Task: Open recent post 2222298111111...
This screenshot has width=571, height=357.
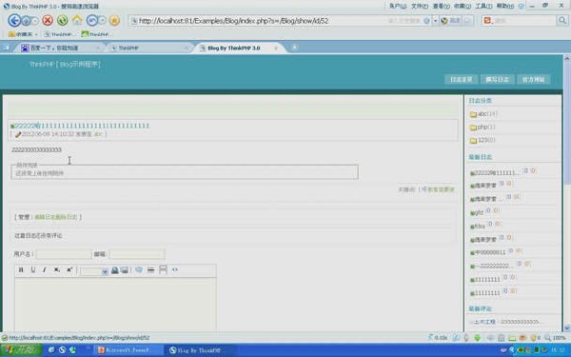Action: [x=495, y=173]
